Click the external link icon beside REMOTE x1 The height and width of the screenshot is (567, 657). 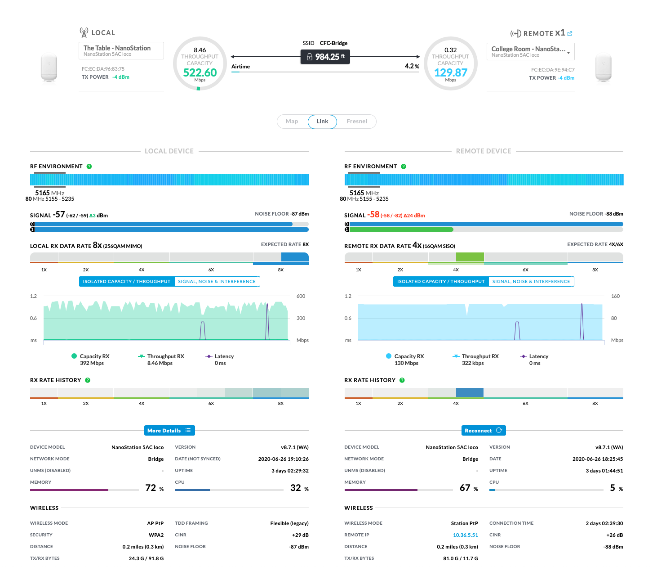coord(570,34)
